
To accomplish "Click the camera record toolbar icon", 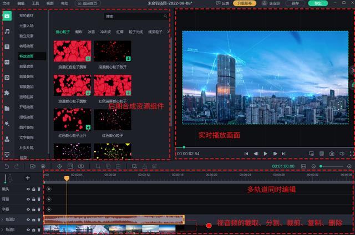I will 33,166.
